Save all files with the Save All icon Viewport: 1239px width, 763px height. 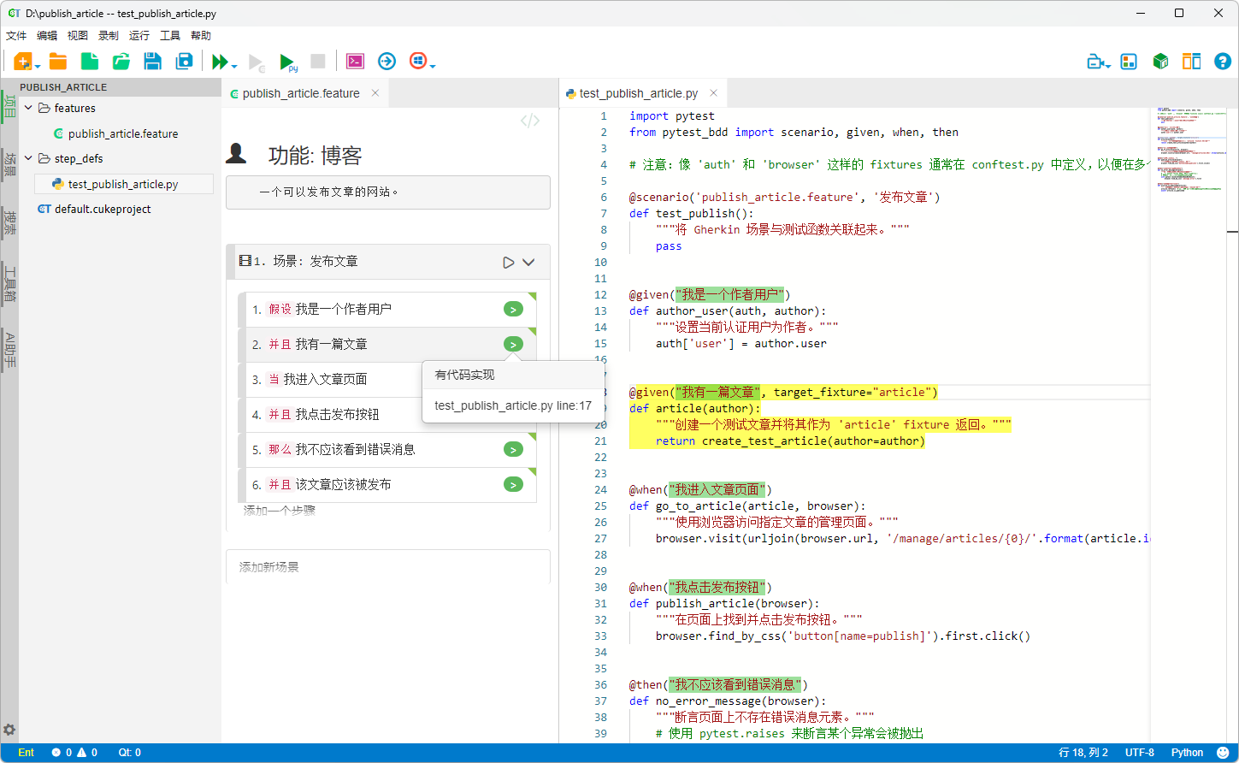coord(184,61)
